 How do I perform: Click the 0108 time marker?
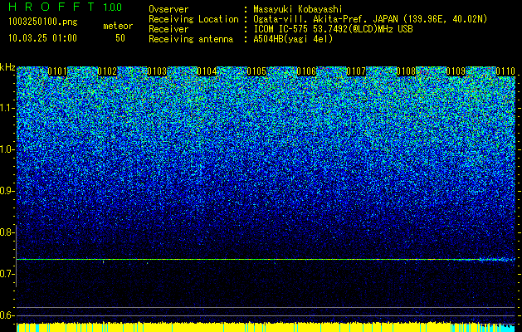point(406,71)
